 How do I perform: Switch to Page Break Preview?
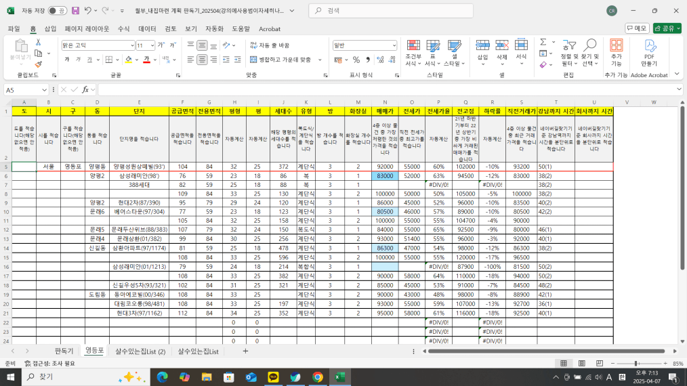click(x=600, y=364)
